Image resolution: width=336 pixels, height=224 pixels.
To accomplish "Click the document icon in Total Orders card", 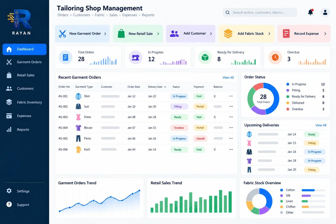I will pyautogui.click(x=65, y=58).
